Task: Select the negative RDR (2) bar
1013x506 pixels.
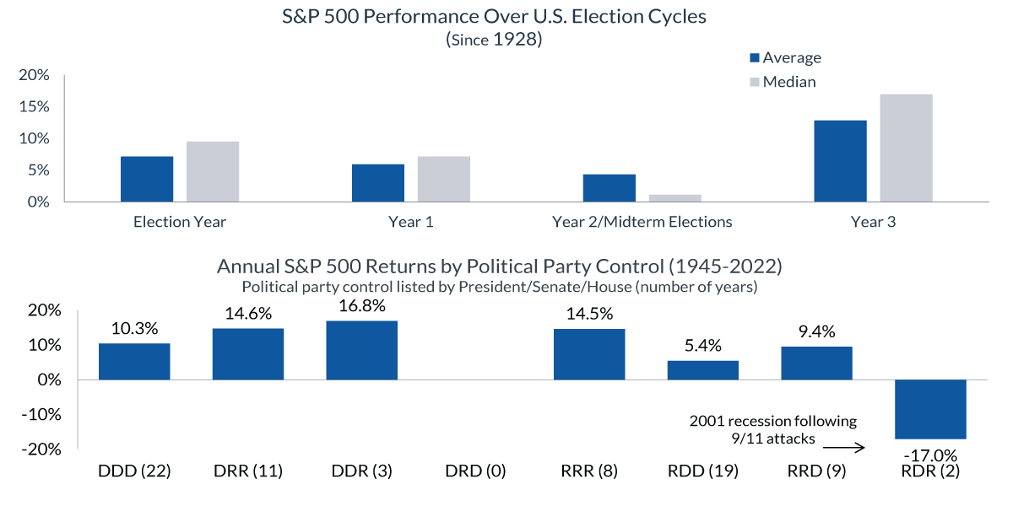Action: 930,409
